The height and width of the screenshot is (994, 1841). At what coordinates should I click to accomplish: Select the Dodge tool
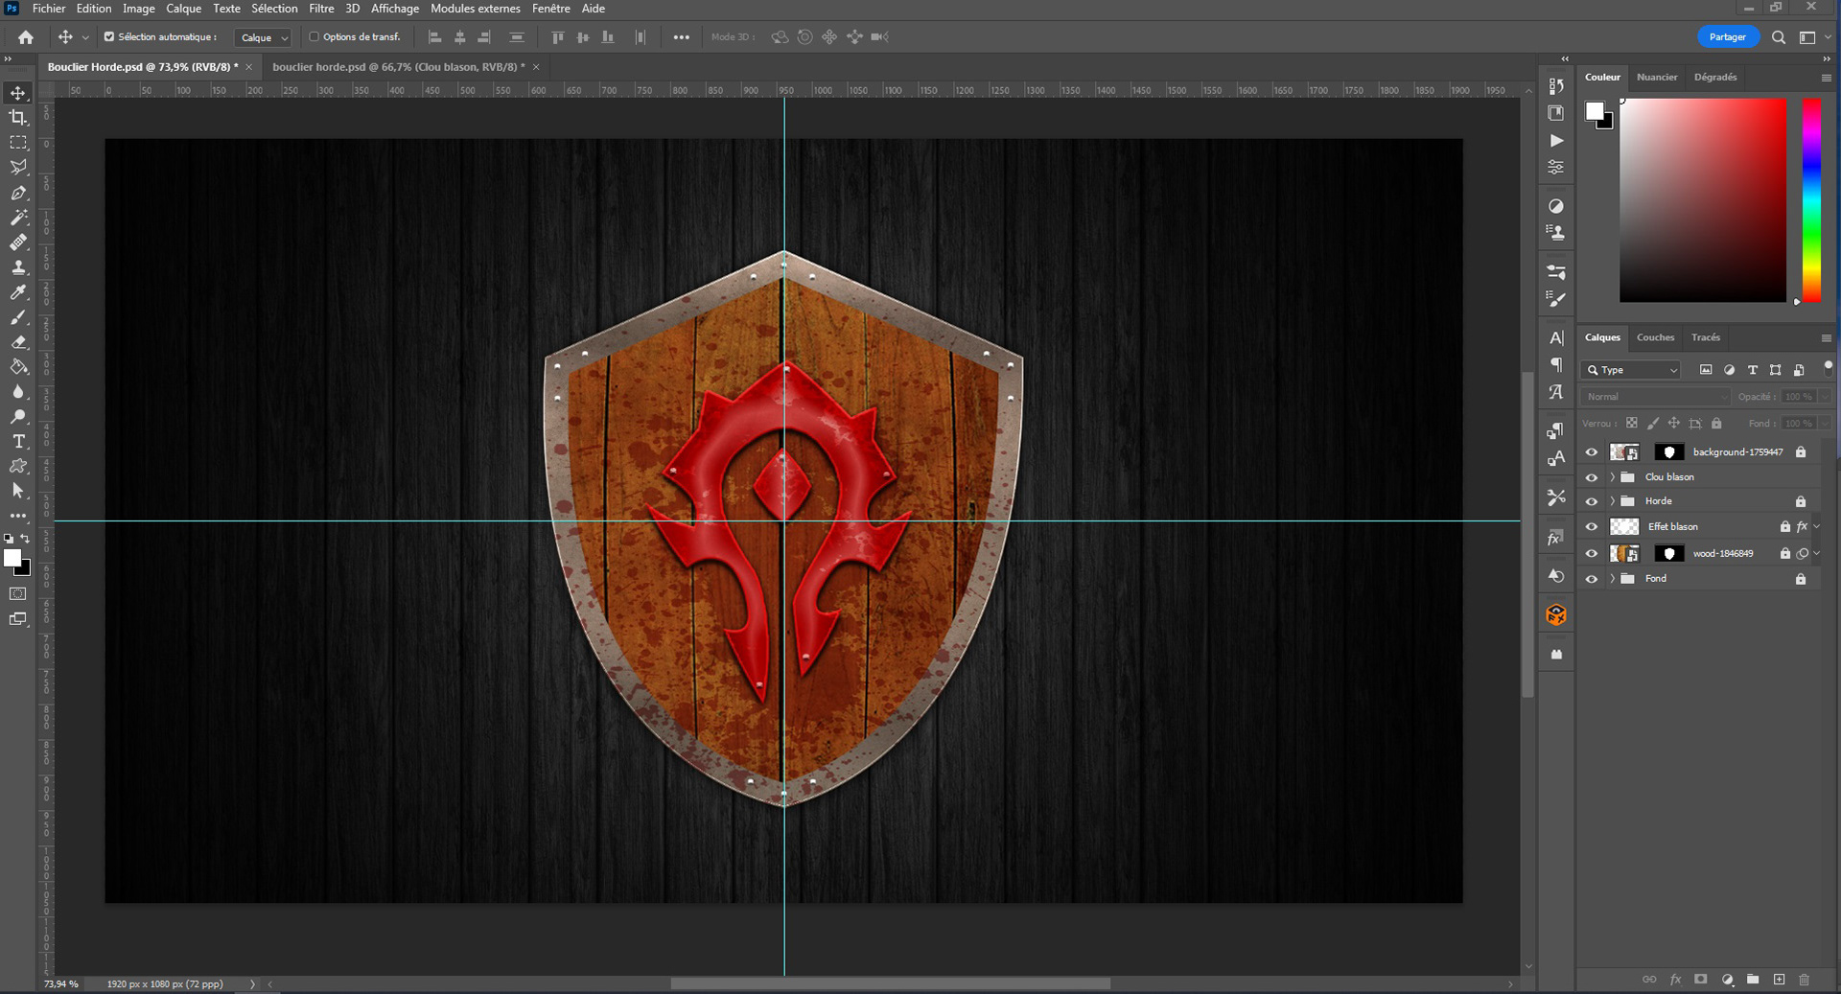18,417
